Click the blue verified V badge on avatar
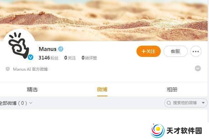This screenshot has height=139, width=209. click(x=31, y=57)
